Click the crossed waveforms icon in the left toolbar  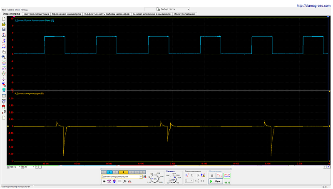[4, 74]
